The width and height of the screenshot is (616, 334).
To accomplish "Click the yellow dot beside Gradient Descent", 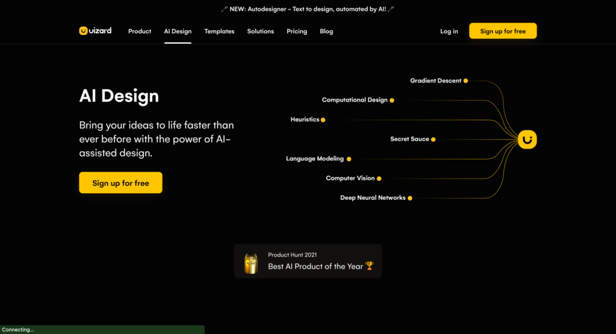I will tap(466, 81).
